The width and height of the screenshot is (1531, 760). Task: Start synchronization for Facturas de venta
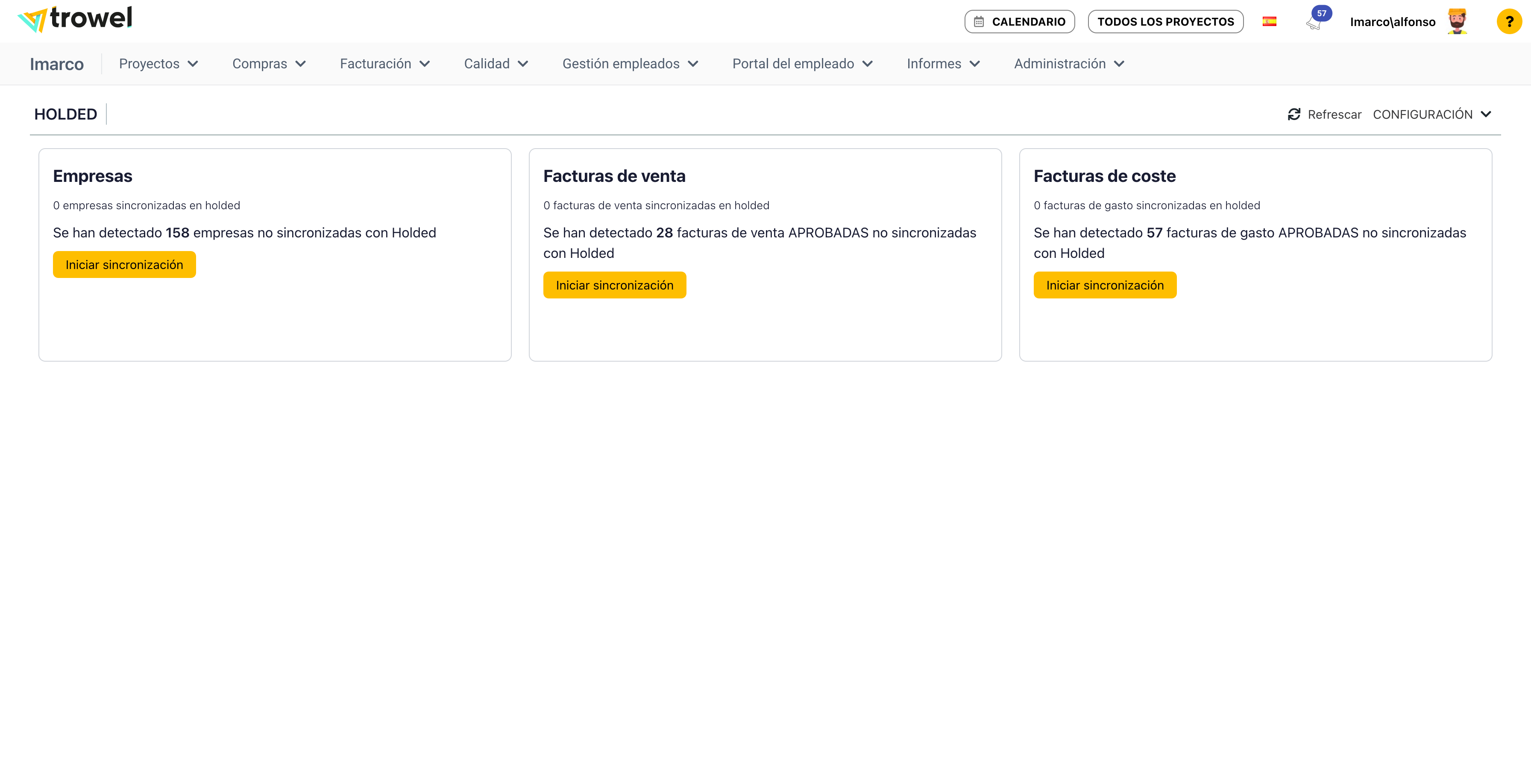click(x=615, y=285)
